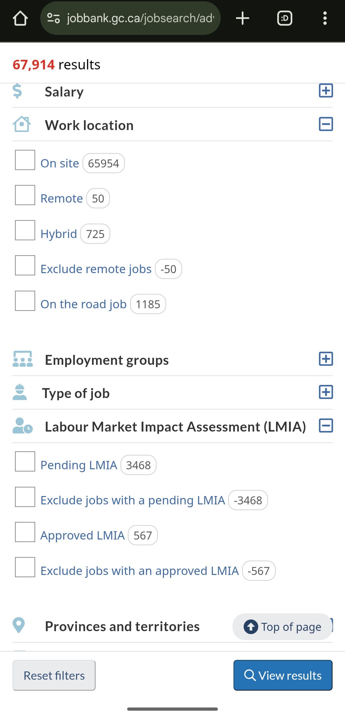Open a new browser tab
This screenshot has width=345, height=719.
tap(242, 18)
